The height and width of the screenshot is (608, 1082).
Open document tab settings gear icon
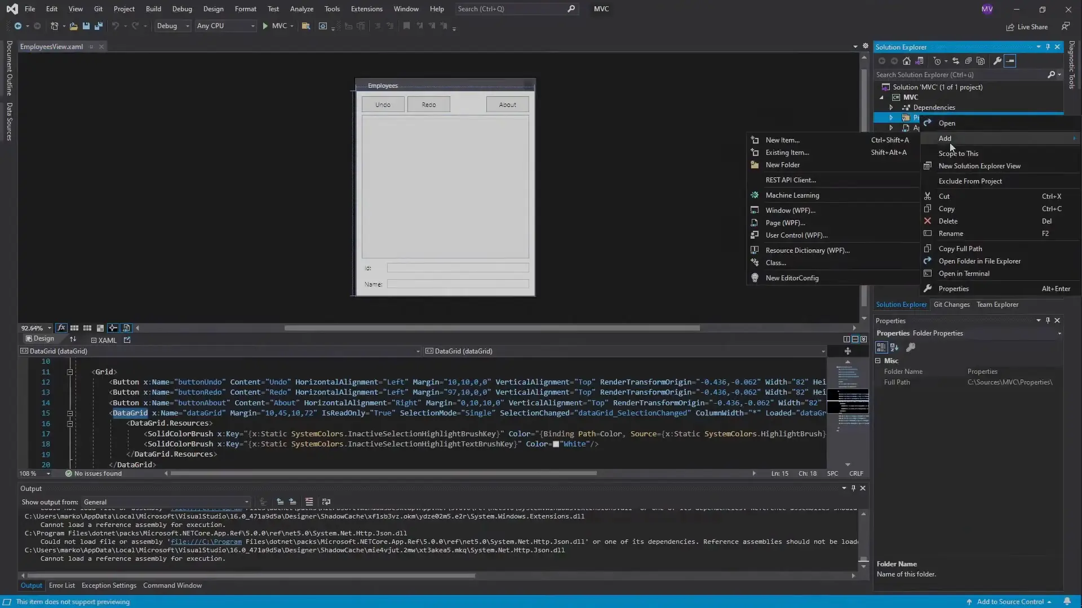[866, 46]
